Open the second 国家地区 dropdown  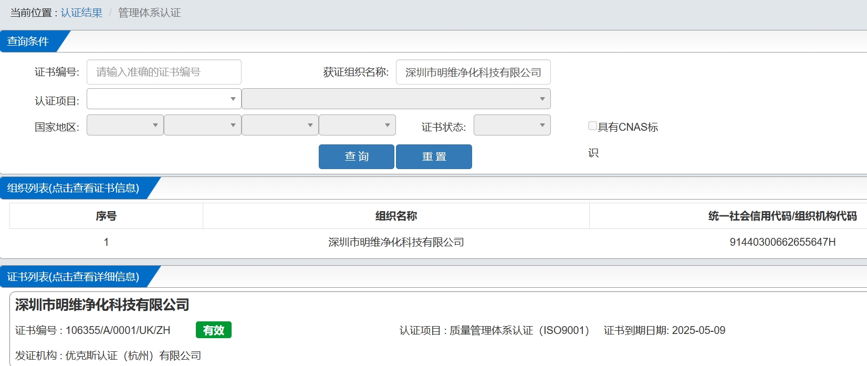point(203,125)
